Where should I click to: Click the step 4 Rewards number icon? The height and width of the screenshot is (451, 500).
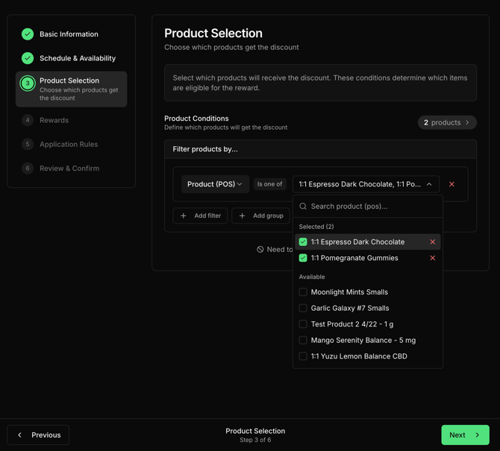click(x=28, y=120)
